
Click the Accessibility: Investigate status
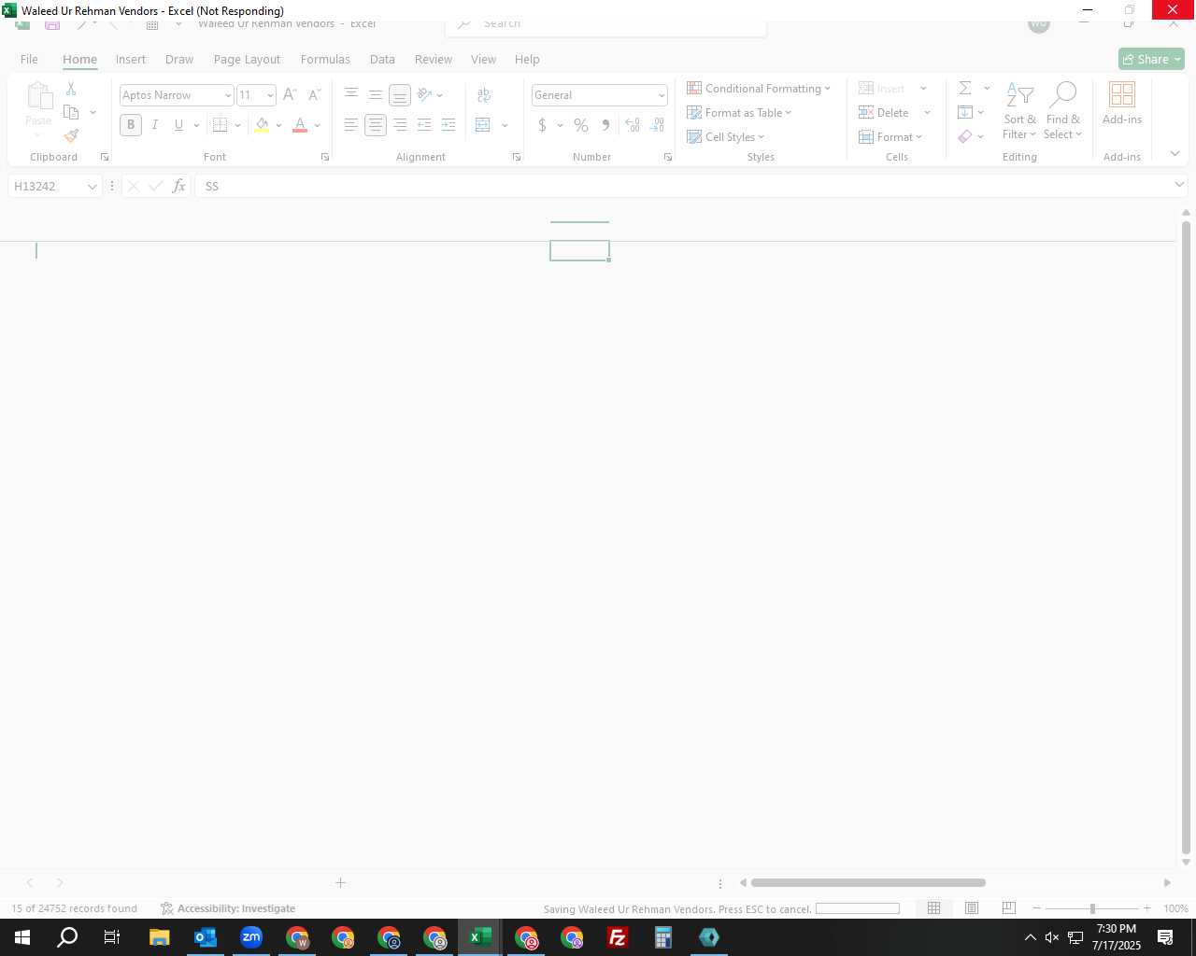pyautogui.click(x=228, y=908)
